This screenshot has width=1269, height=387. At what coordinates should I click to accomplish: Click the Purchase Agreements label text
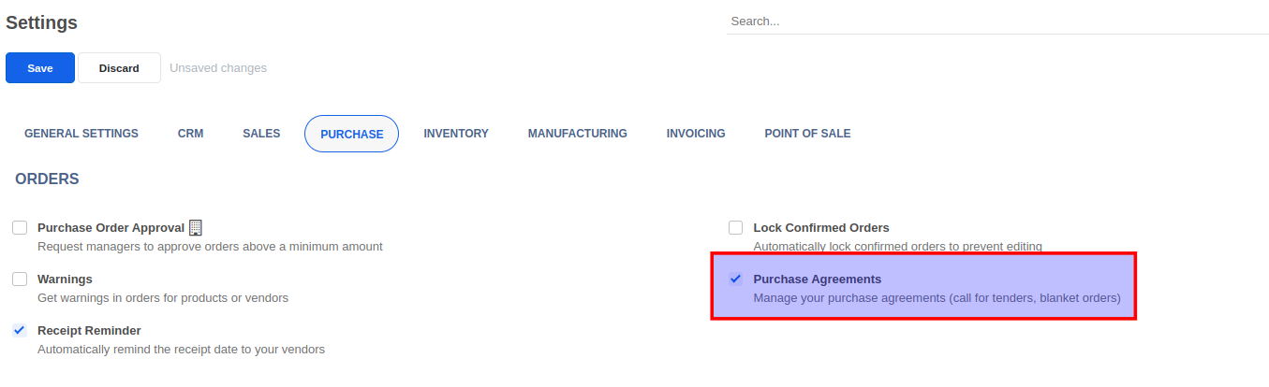(x=817, y=279)
